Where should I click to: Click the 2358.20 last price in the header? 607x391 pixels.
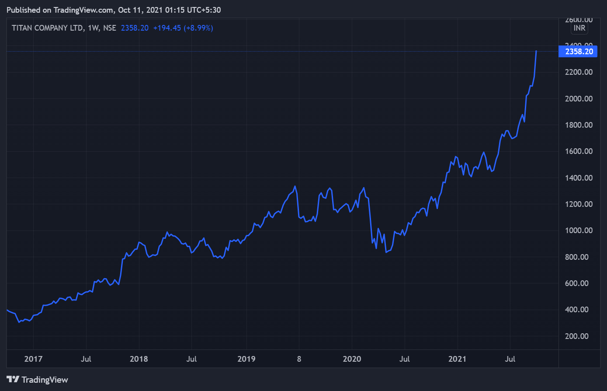click(x=135, y=28)
